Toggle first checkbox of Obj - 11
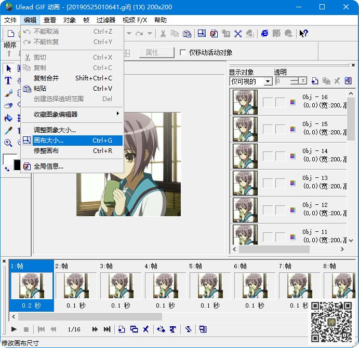The image size is (359, 348). 268,237
